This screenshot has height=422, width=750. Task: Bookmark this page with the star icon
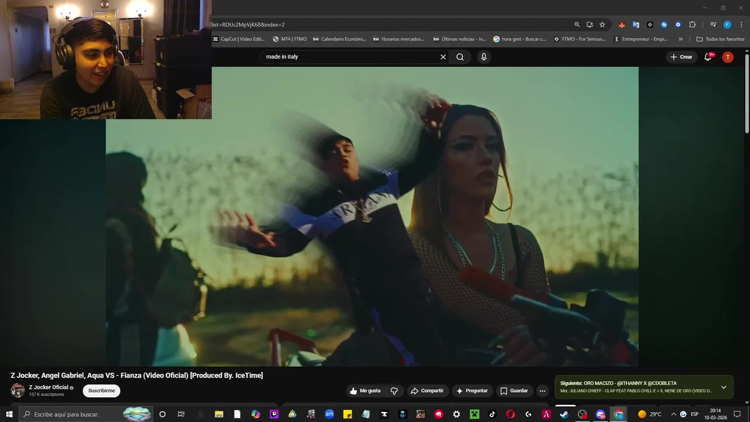(602, 25)
